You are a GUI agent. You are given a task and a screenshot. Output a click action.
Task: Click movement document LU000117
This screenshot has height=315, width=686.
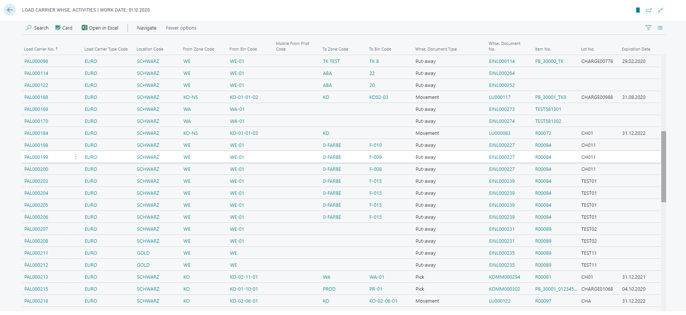(x=500, y=97)
